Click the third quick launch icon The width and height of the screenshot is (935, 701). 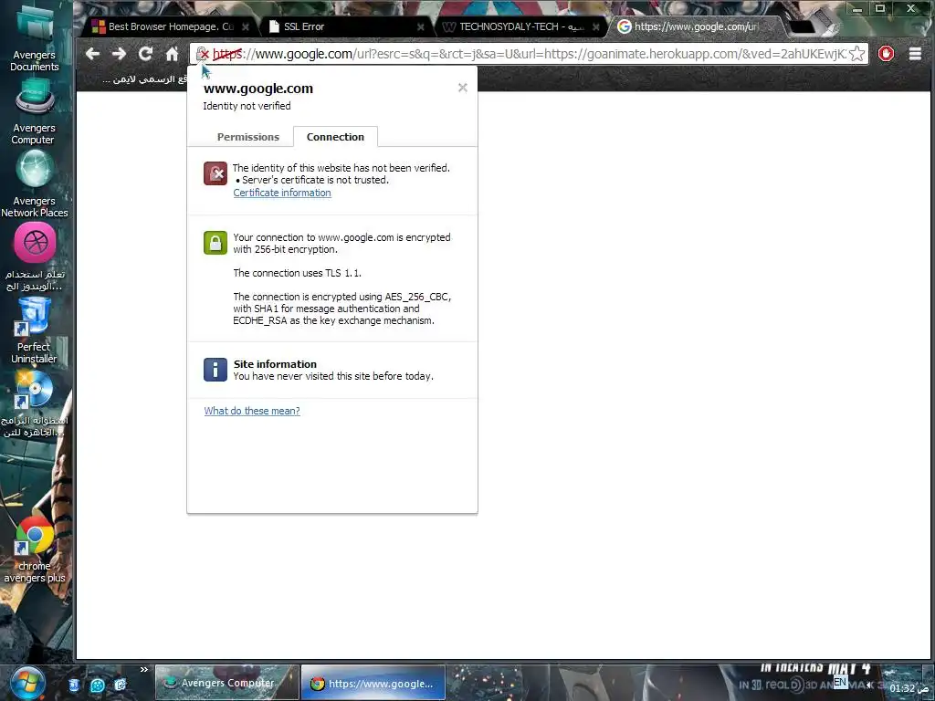pyautogui.click(x=121, y=685)
